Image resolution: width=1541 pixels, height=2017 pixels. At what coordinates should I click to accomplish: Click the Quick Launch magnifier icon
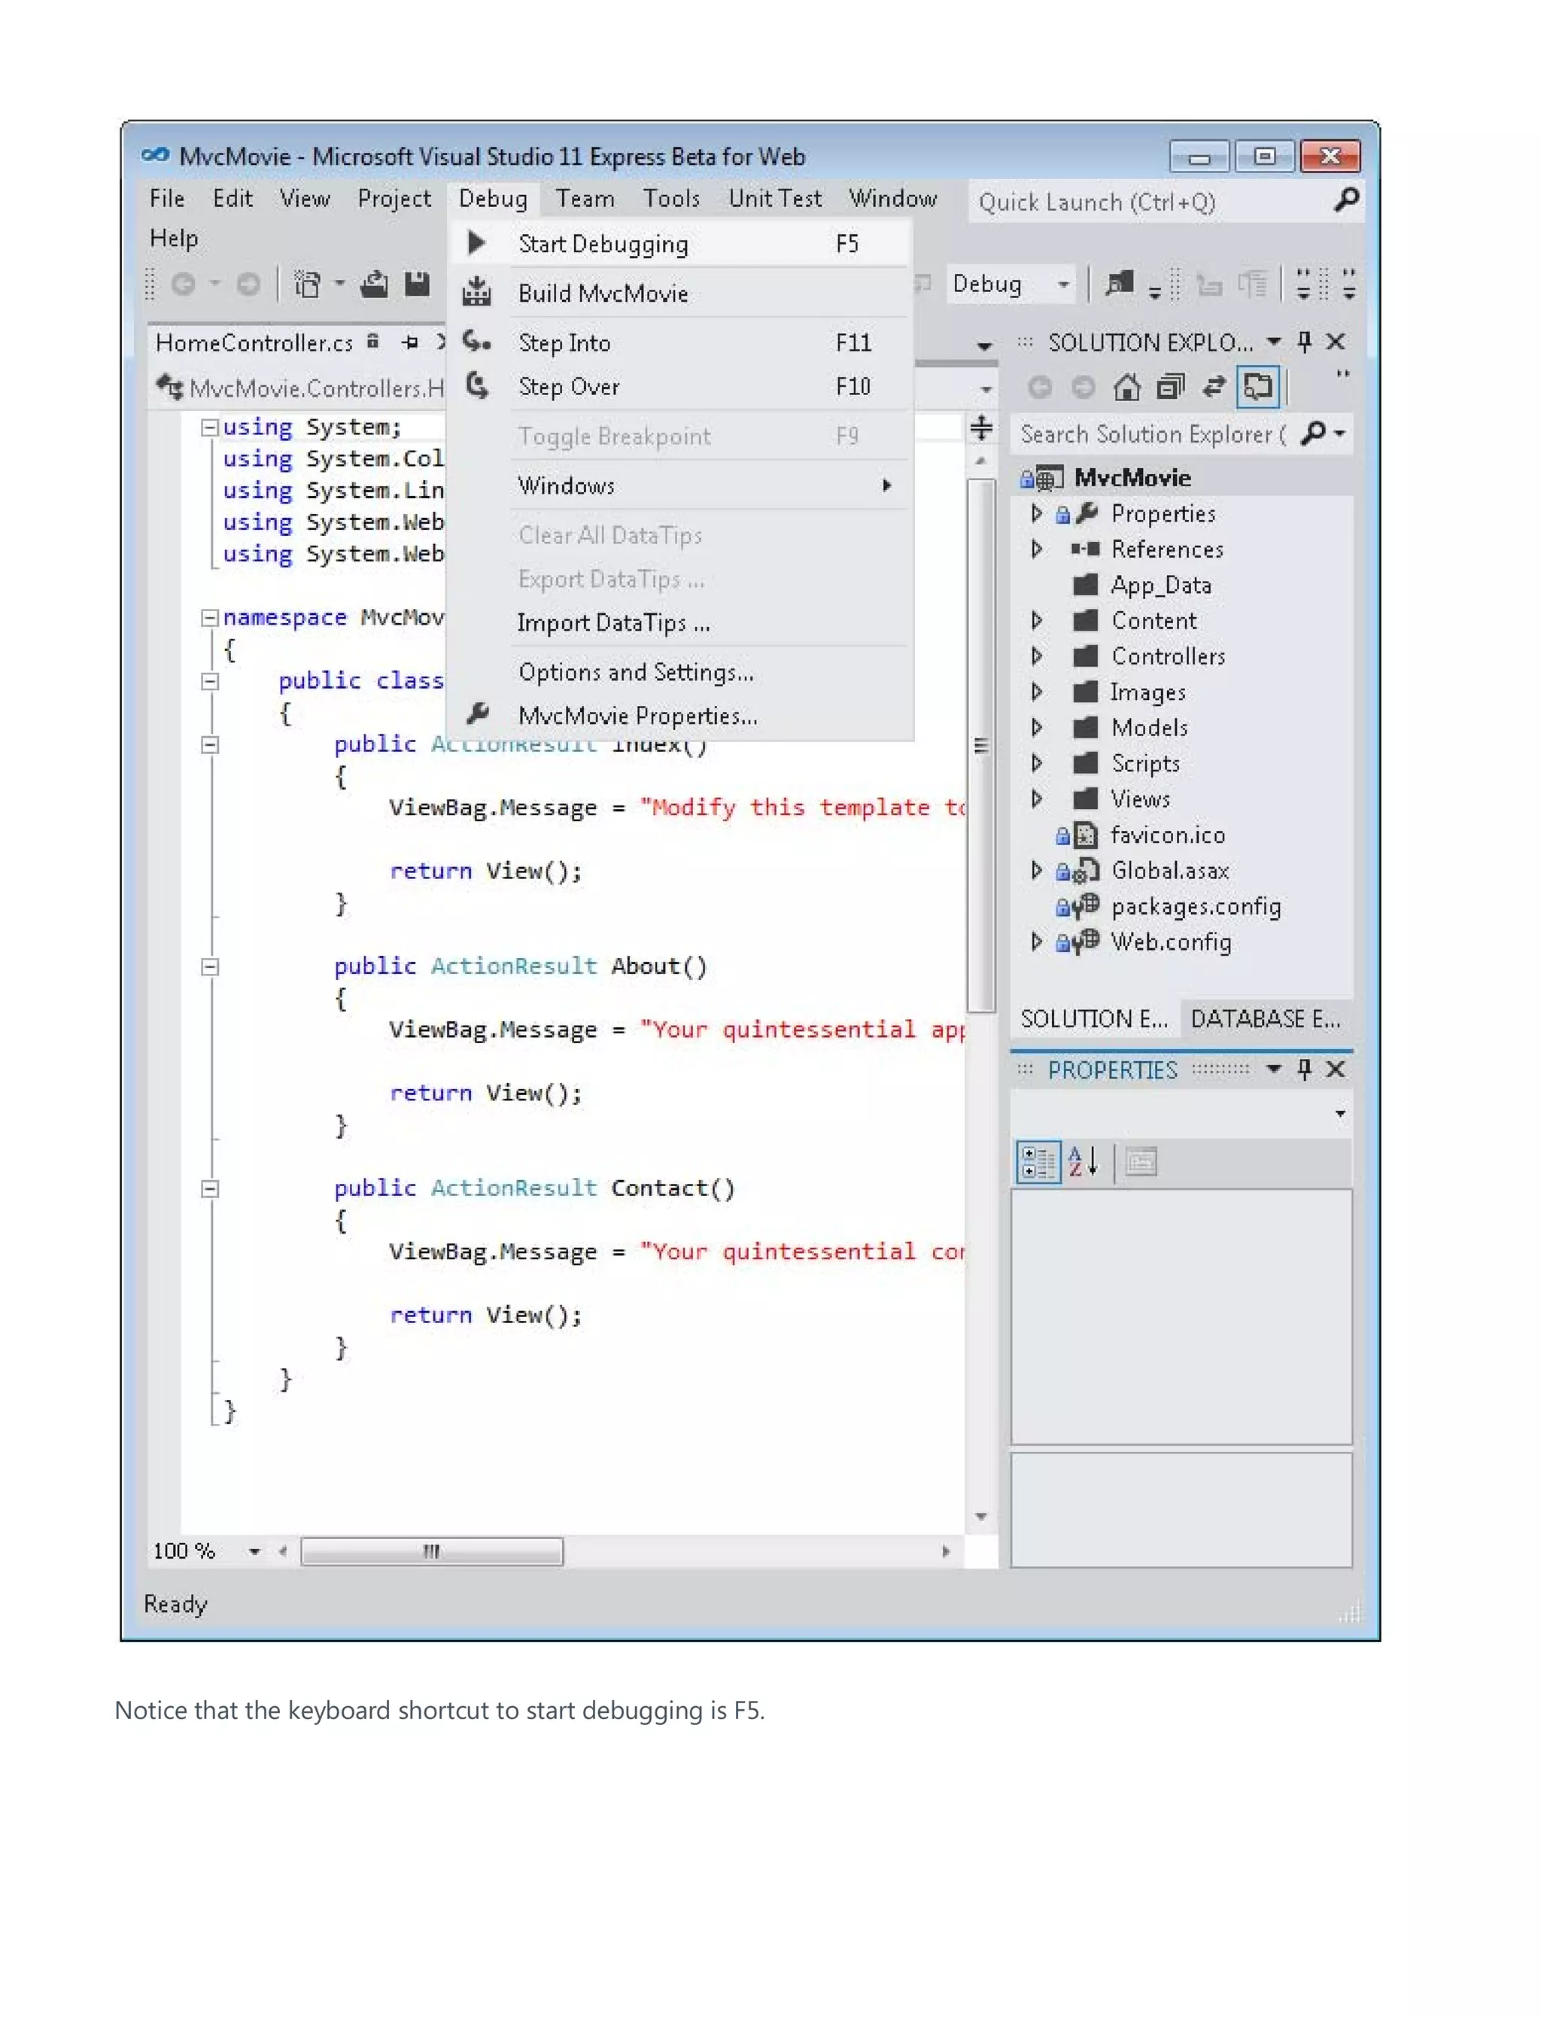tap(1345, 200)
